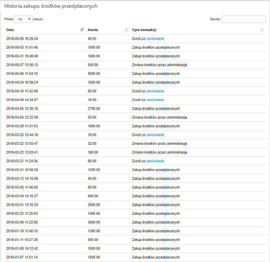Click the 160.00 Zmiana środków row
This screenshot has width=270, height=262.
click(135, 152)
